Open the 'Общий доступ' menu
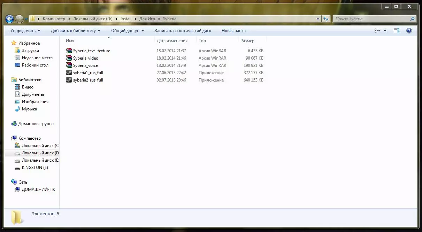Image resolution: width=422 pixels, height=232 pixels. [x=128, y=31]
